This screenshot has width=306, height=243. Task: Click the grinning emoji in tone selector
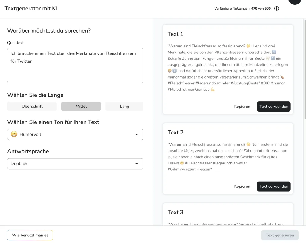click(x=14, y=134)
